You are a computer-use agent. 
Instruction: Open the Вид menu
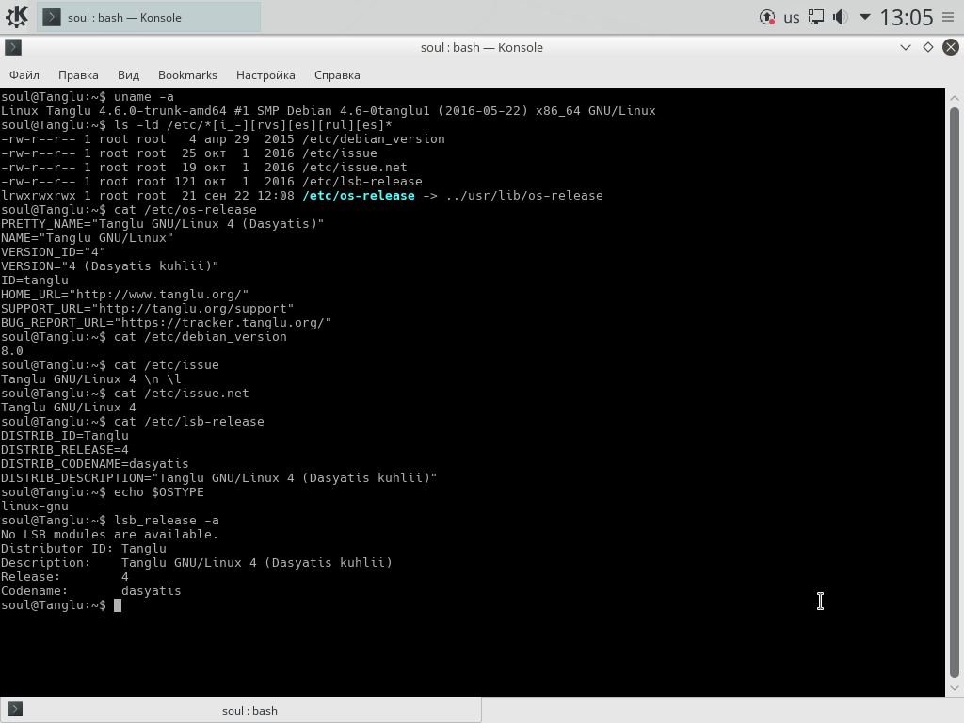point(128,75)
